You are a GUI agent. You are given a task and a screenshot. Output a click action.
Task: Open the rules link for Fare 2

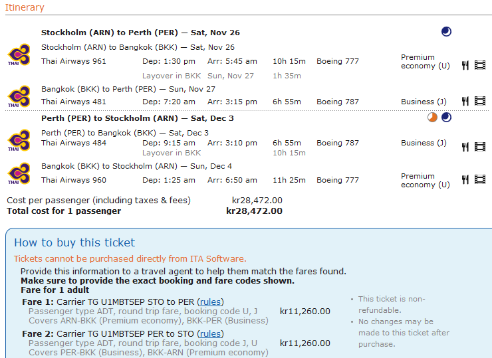(211, 334)
